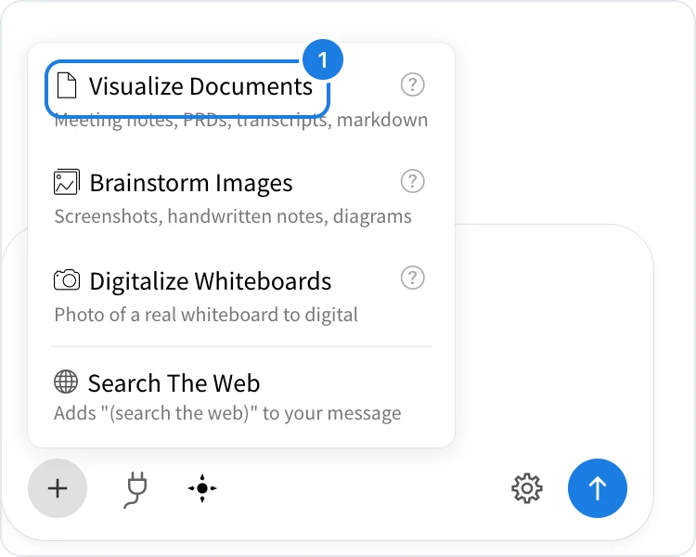Click the image picture icon

point(67,182)
